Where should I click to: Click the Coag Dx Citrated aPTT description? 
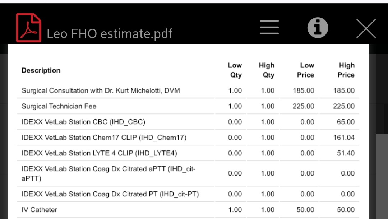coord(108,173)
